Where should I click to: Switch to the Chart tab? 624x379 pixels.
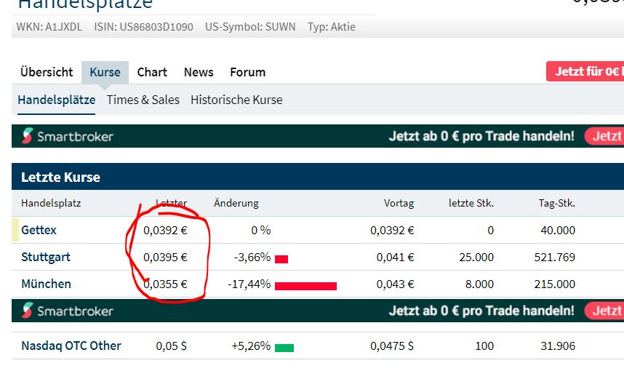(152, 72)
